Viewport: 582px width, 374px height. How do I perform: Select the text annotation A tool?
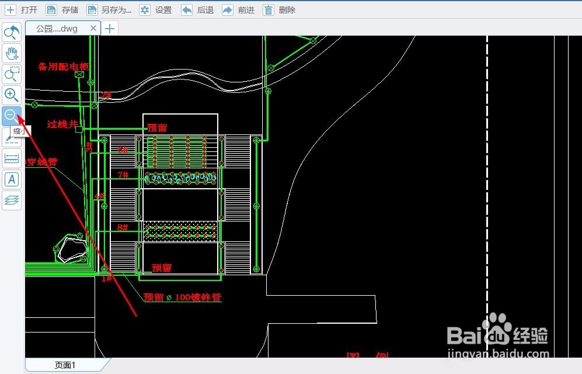12,180
